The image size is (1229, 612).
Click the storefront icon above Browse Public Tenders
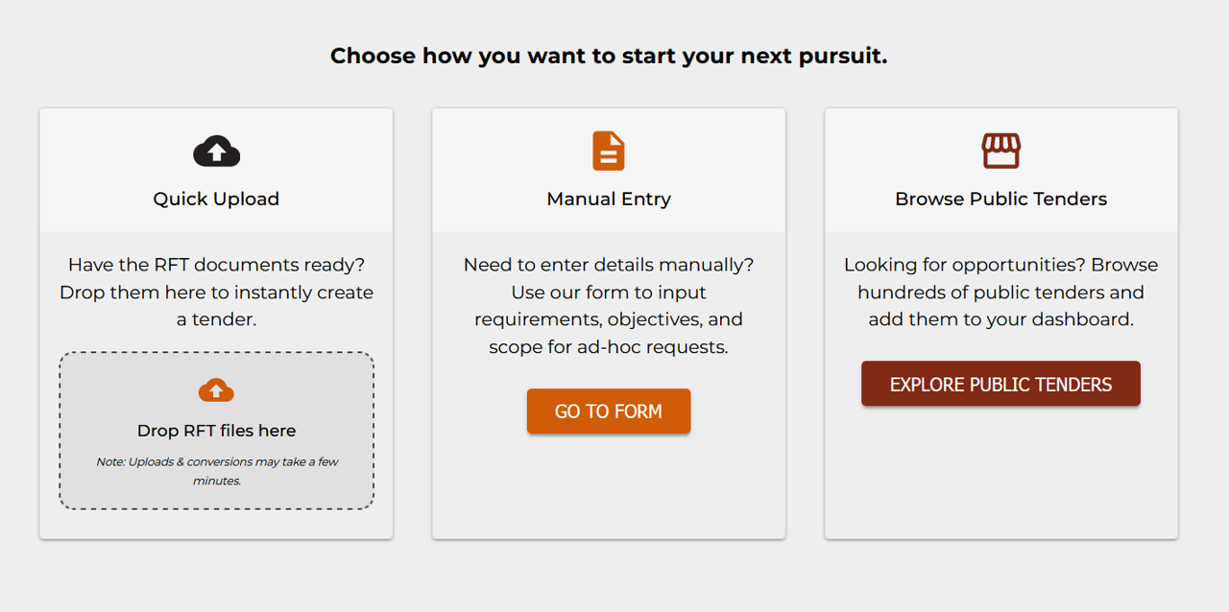coord(1000,150)
